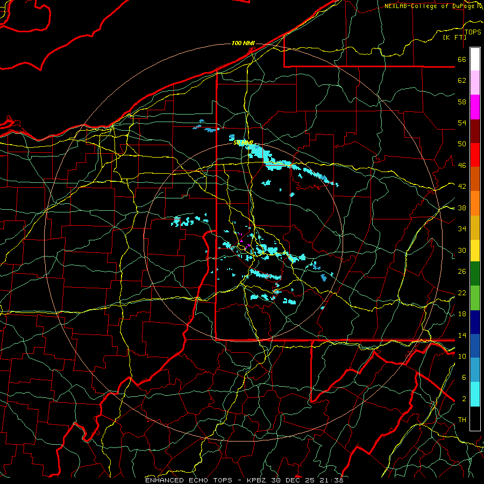
Task: Click the light pink 62 kft legend swatch
Action: click(475, 83)
